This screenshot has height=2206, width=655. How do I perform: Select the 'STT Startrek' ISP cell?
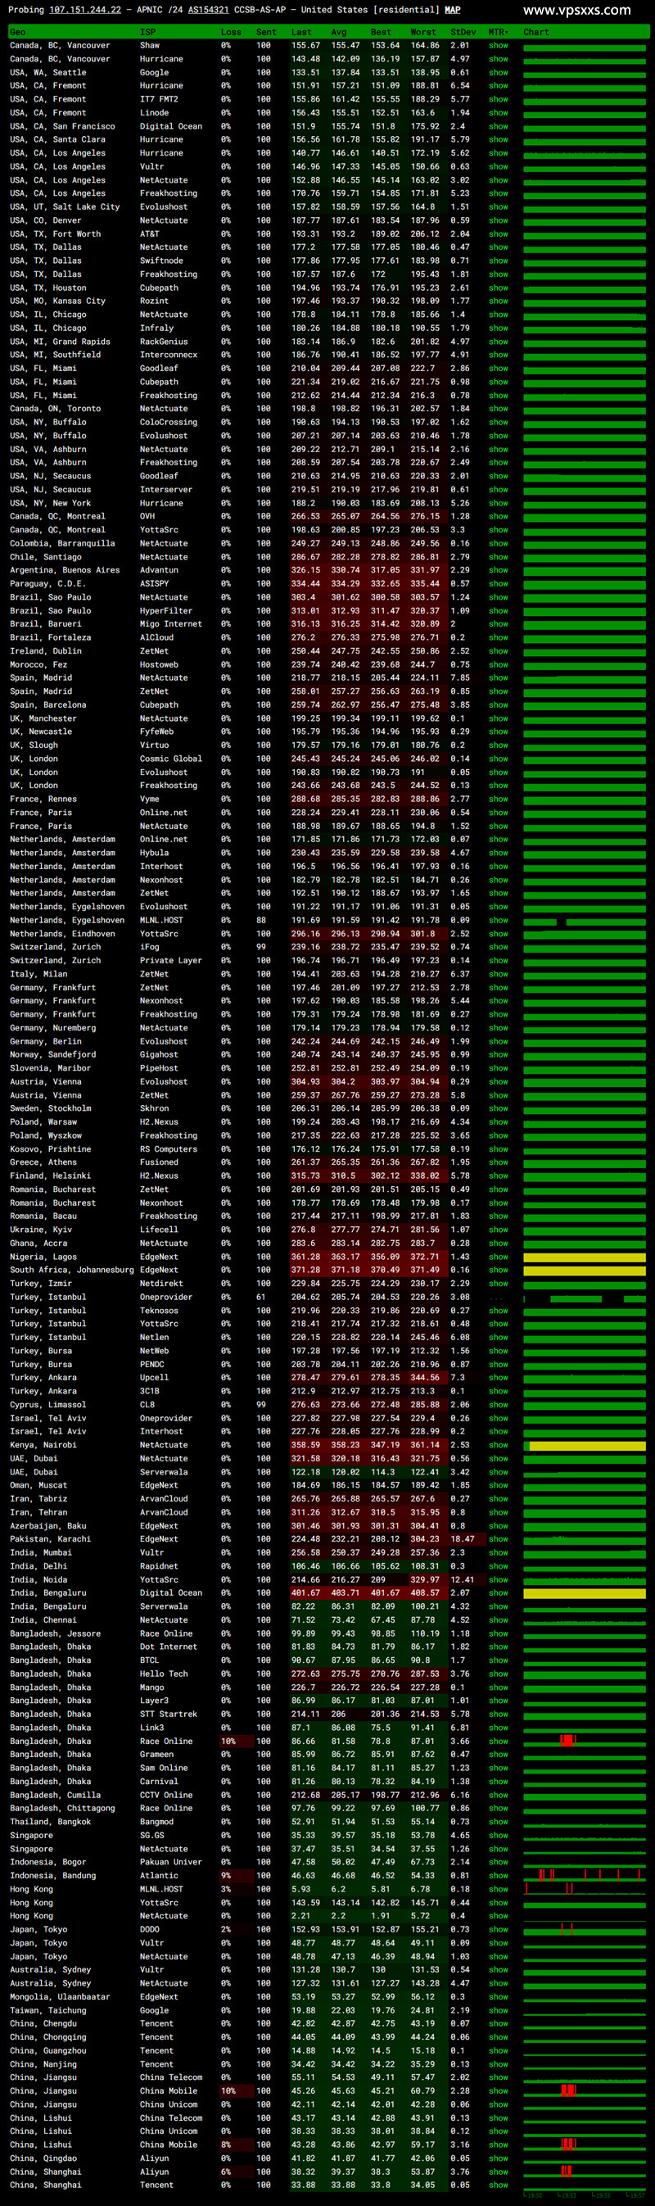[x=168, y=1714]
